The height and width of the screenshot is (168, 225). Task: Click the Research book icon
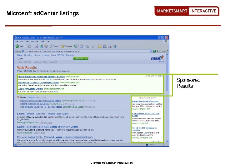point(105,46)
